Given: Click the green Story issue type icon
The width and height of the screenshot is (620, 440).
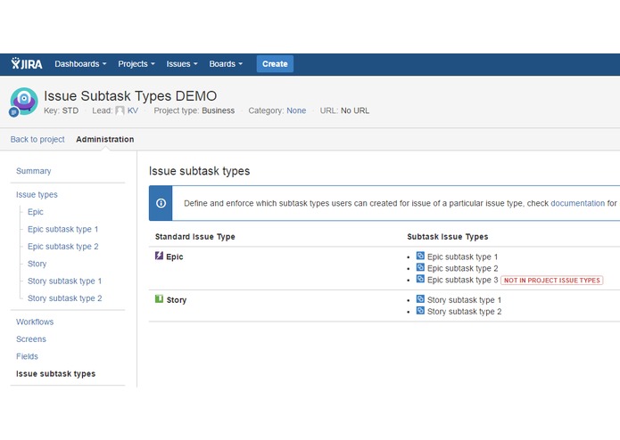Looking at the screenshot, I should pos(159,298).
